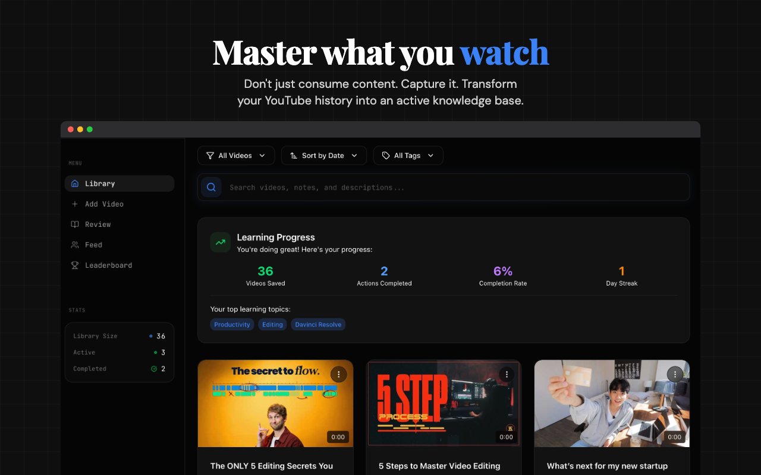
Task: Select the Library home icon in the sidebar
Action: (75, 183)
